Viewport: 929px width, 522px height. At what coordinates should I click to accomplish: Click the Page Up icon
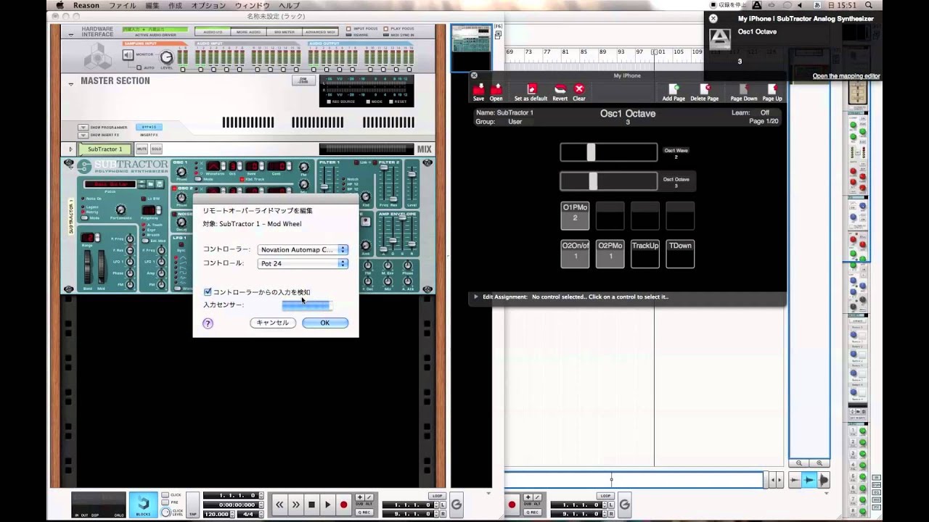tap(772, 89)
